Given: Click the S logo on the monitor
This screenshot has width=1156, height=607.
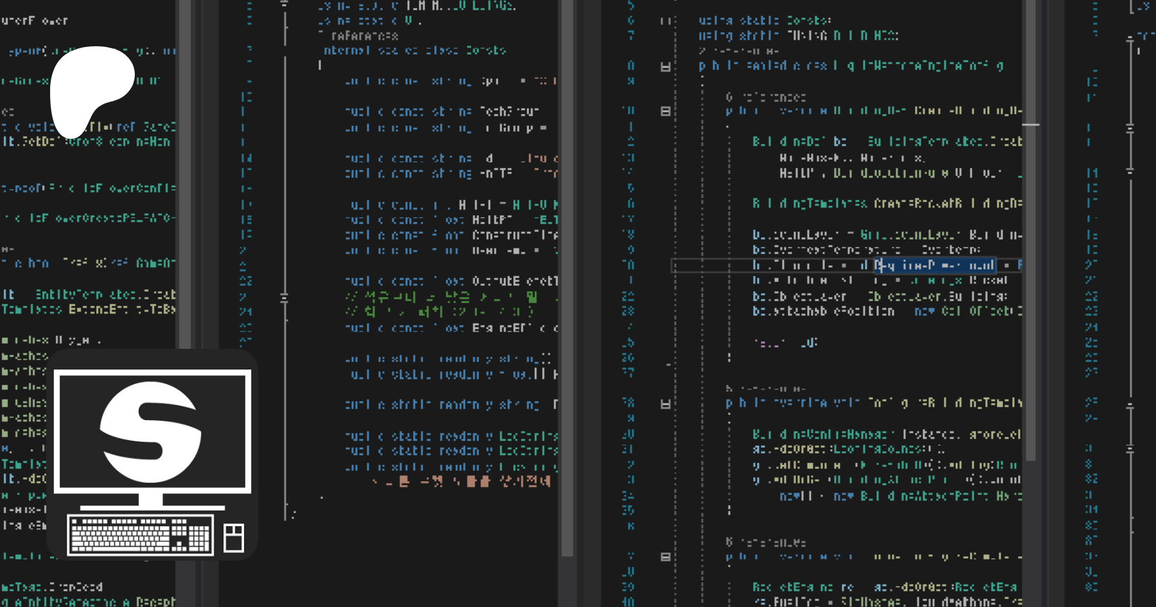Looking at the screenshot, I should coord(151,431).
